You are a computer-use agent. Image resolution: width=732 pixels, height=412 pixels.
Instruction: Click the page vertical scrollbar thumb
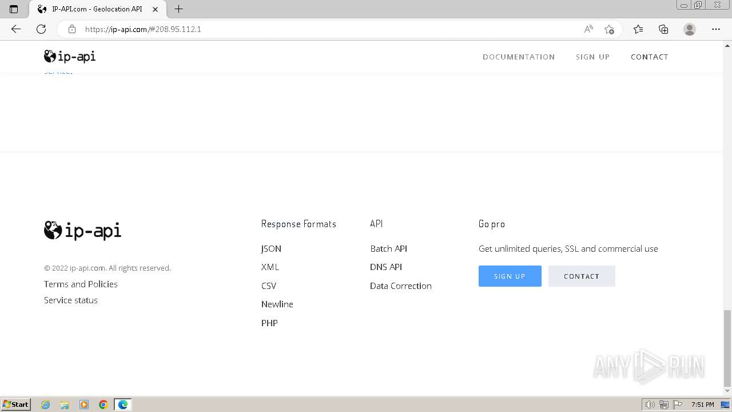pos(727,348)
